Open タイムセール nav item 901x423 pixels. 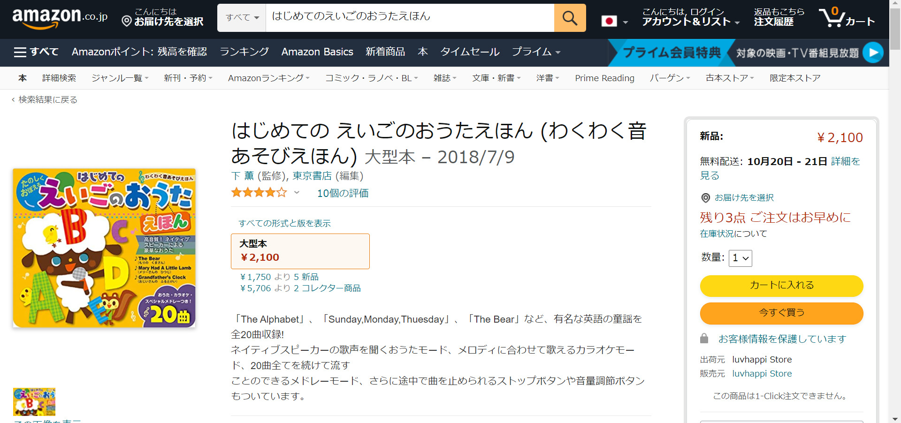pos(470,52)
